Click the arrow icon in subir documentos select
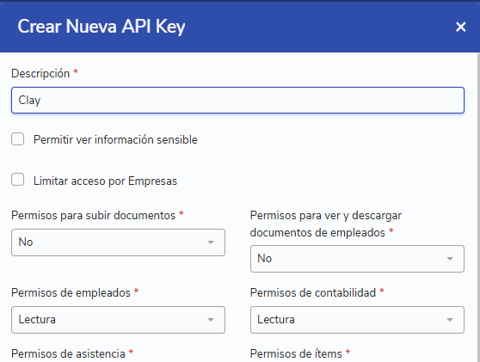The image size is (480, 362). coord(210,242)
